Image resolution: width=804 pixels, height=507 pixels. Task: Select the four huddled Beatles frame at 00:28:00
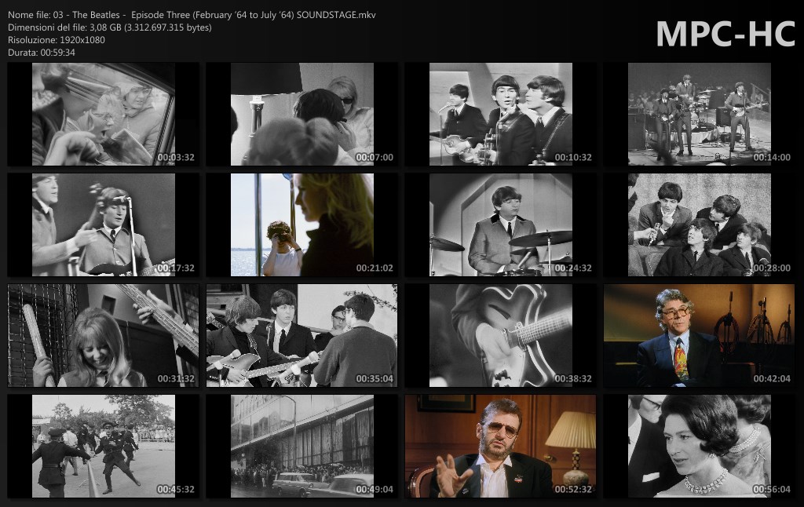(699, 224)
